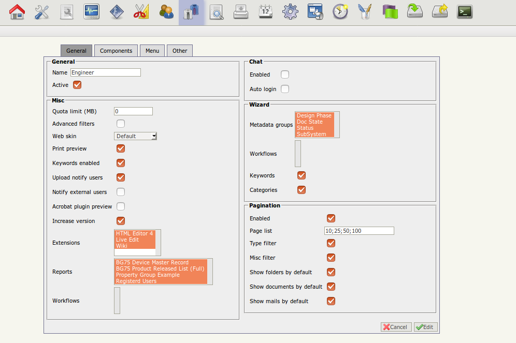Click the calendar icon in toolbar
This screenshot has height=343, width=516.
(x=266, y=11)
